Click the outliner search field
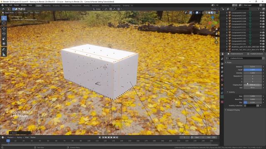The height and width of the screenshot is (149, 266). tap(241, 9)
